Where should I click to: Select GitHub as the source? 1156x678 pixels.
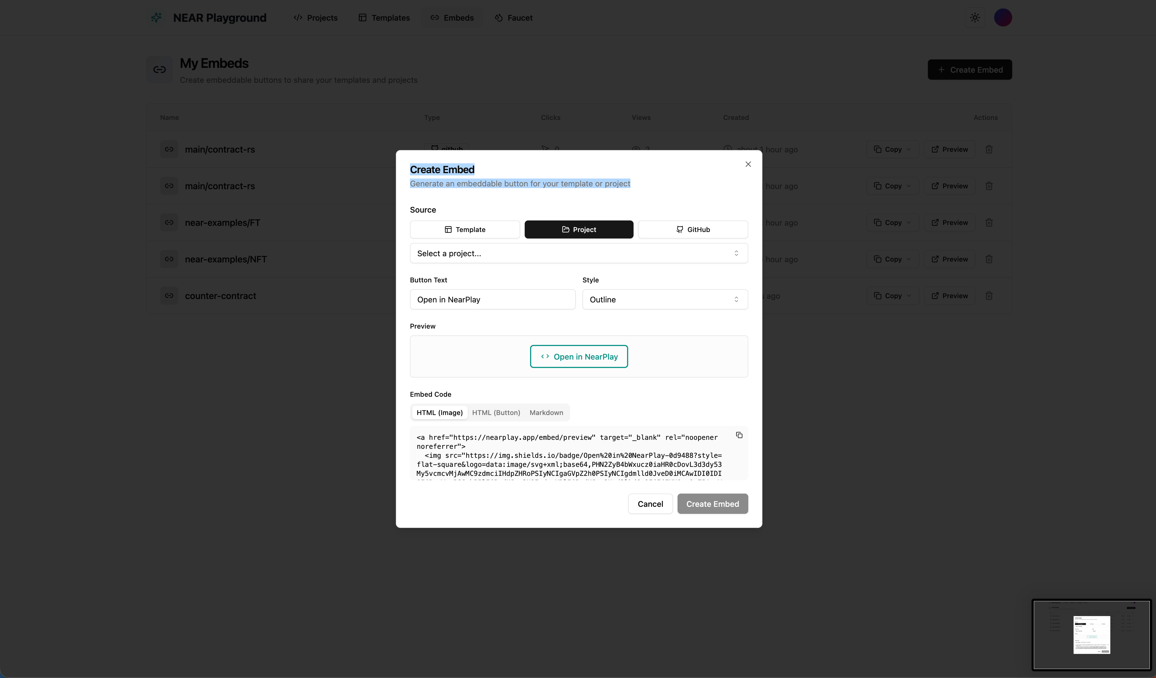point(693,229)
